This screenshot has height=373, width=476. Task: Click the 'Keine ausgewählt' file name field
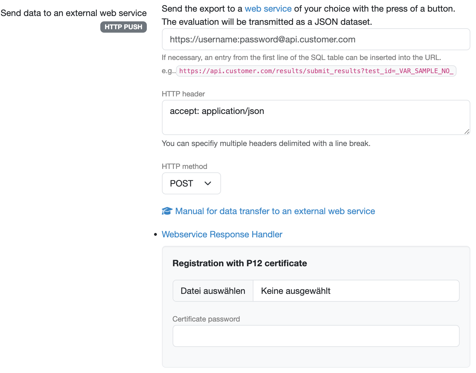[x=356, y=291]
